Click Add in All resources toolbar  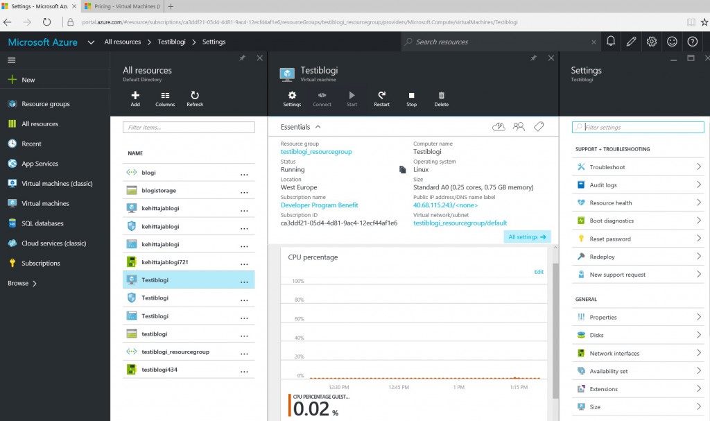(135, 98)
